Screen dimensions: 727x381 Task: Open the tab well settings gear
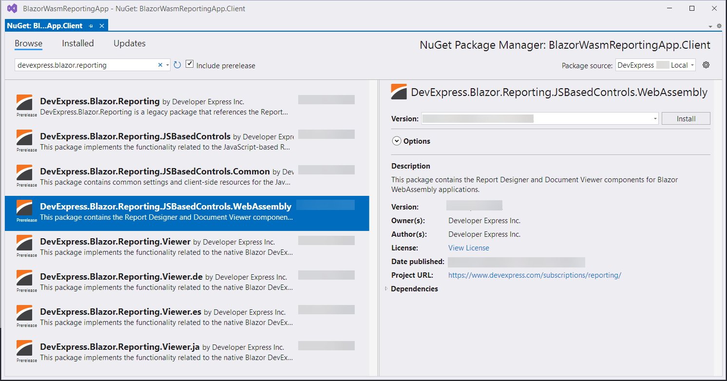pyautogui.click(x=719, y=26)
